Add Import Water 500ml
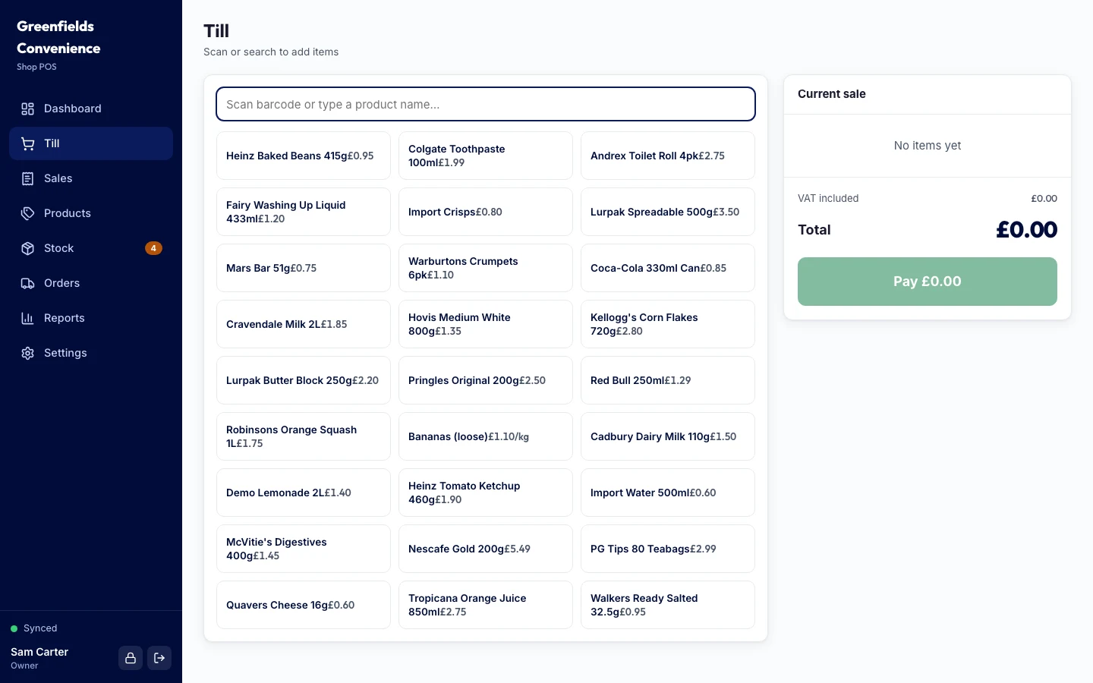 pyautogui.click(x=668, y=493)
